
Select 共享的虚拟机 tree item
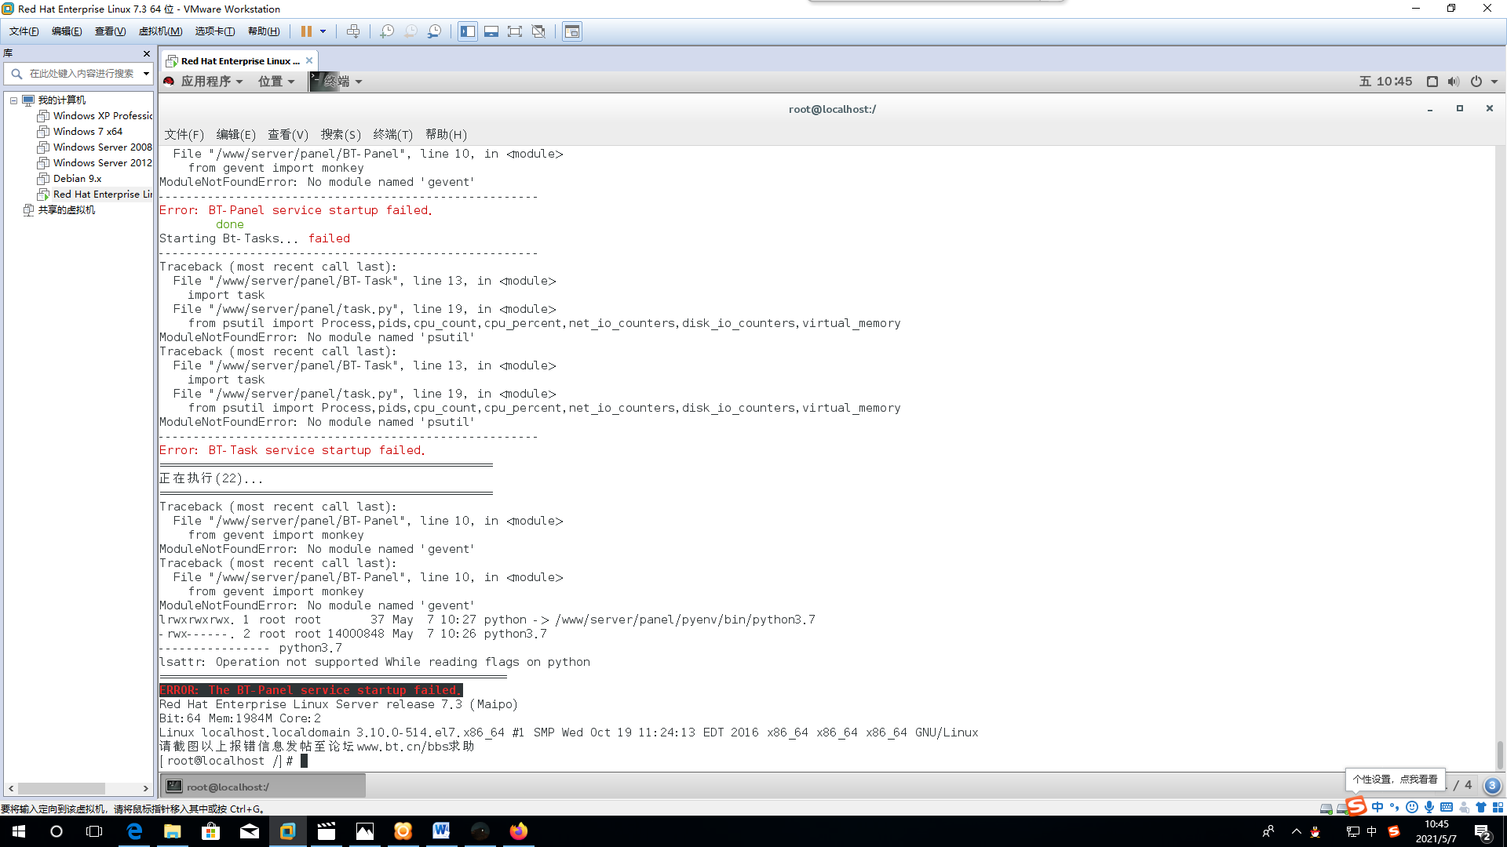click(x=60, y=210)
